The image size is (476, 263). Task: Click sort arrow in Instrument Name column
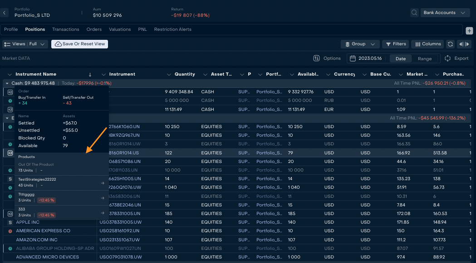90,74
